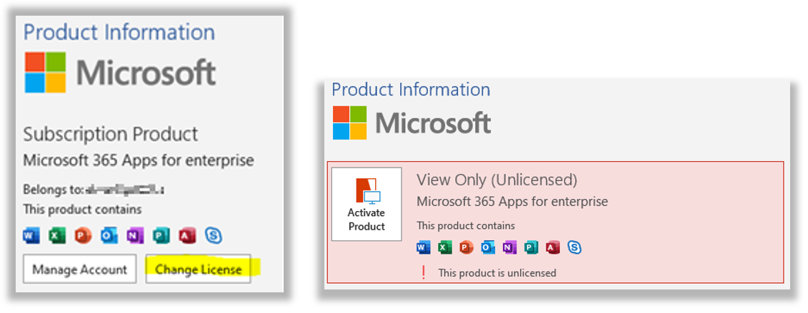Click the OneNote icon under Subscription Product
Image resolution: width=808 pixels, height=313 pixels.
coord(135,235)
